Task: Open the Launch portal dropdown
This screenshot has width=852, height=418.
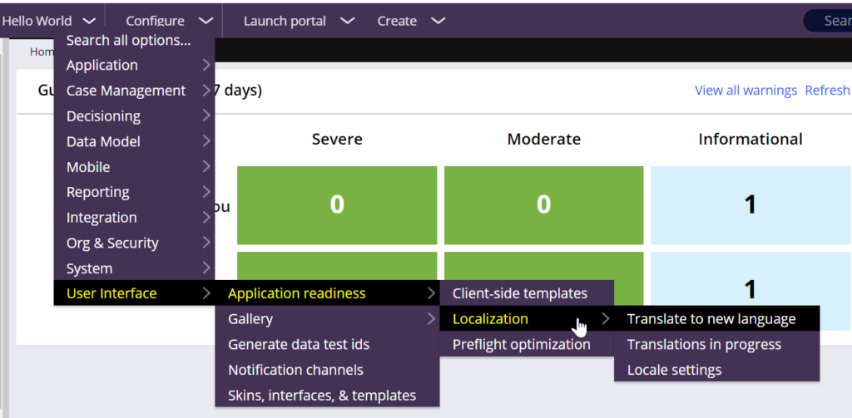Action: (x=299, y=21)
